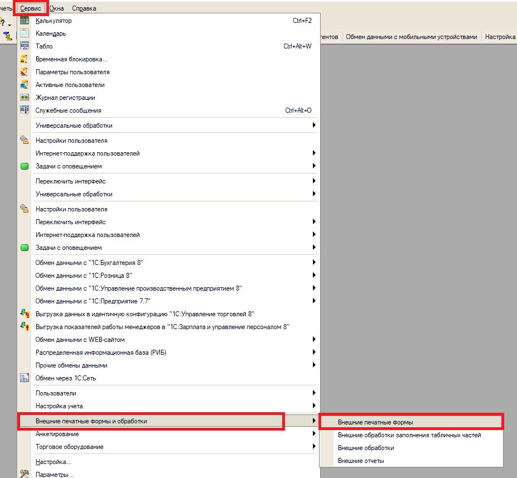The height and width of the screenshot is (478, 517).
Task: Select Внешние печатные формы submenu item
Action: click(x=411, y=422)
